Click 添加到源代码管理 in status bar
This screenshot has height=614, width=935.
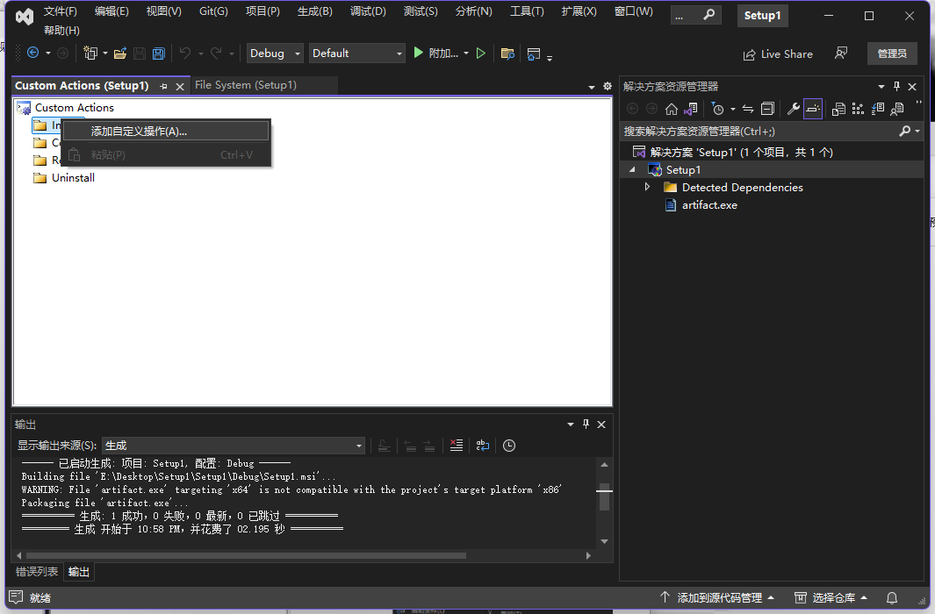717,598
